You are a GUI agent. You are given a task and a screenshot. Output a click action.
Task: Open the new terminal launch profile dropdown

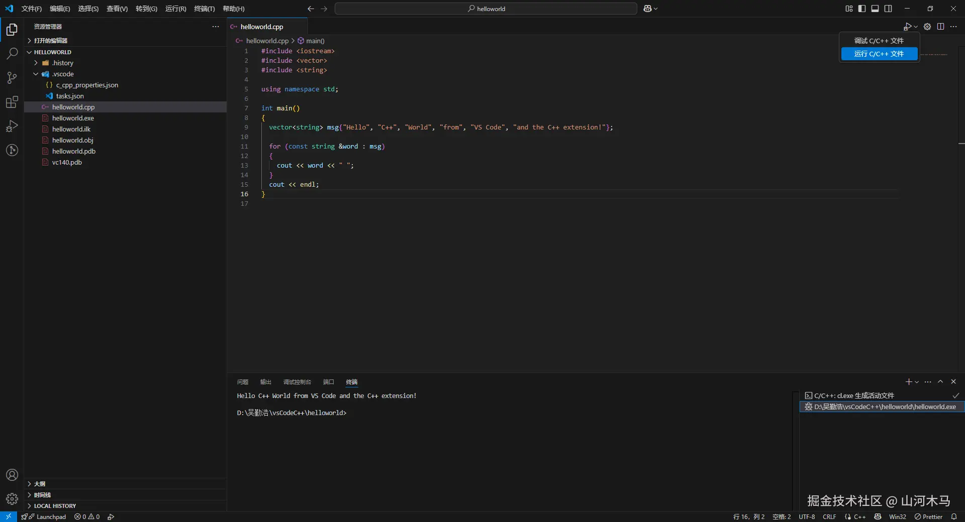coord(917,382)
